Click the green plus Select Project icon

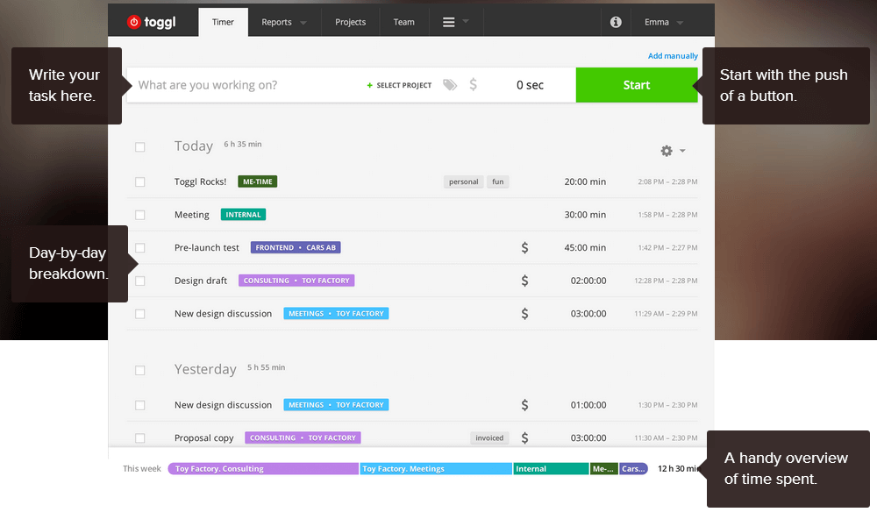point(370,85)
